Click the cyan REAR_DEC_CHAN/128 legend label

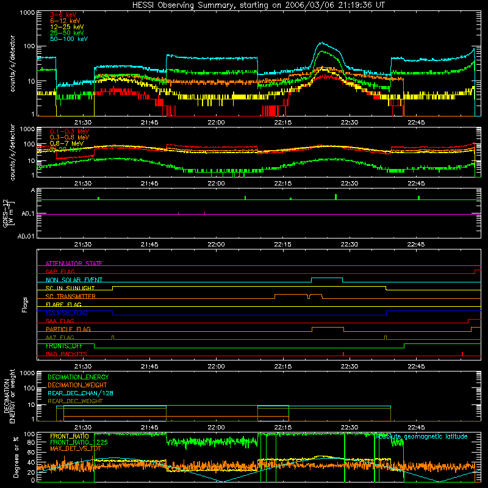(x=81, y=393)
